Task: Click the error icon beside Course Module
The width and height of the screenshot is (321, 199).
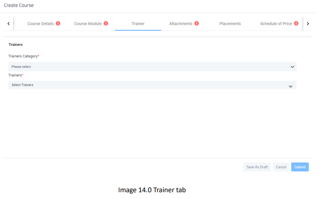Action: pos(106,23)
